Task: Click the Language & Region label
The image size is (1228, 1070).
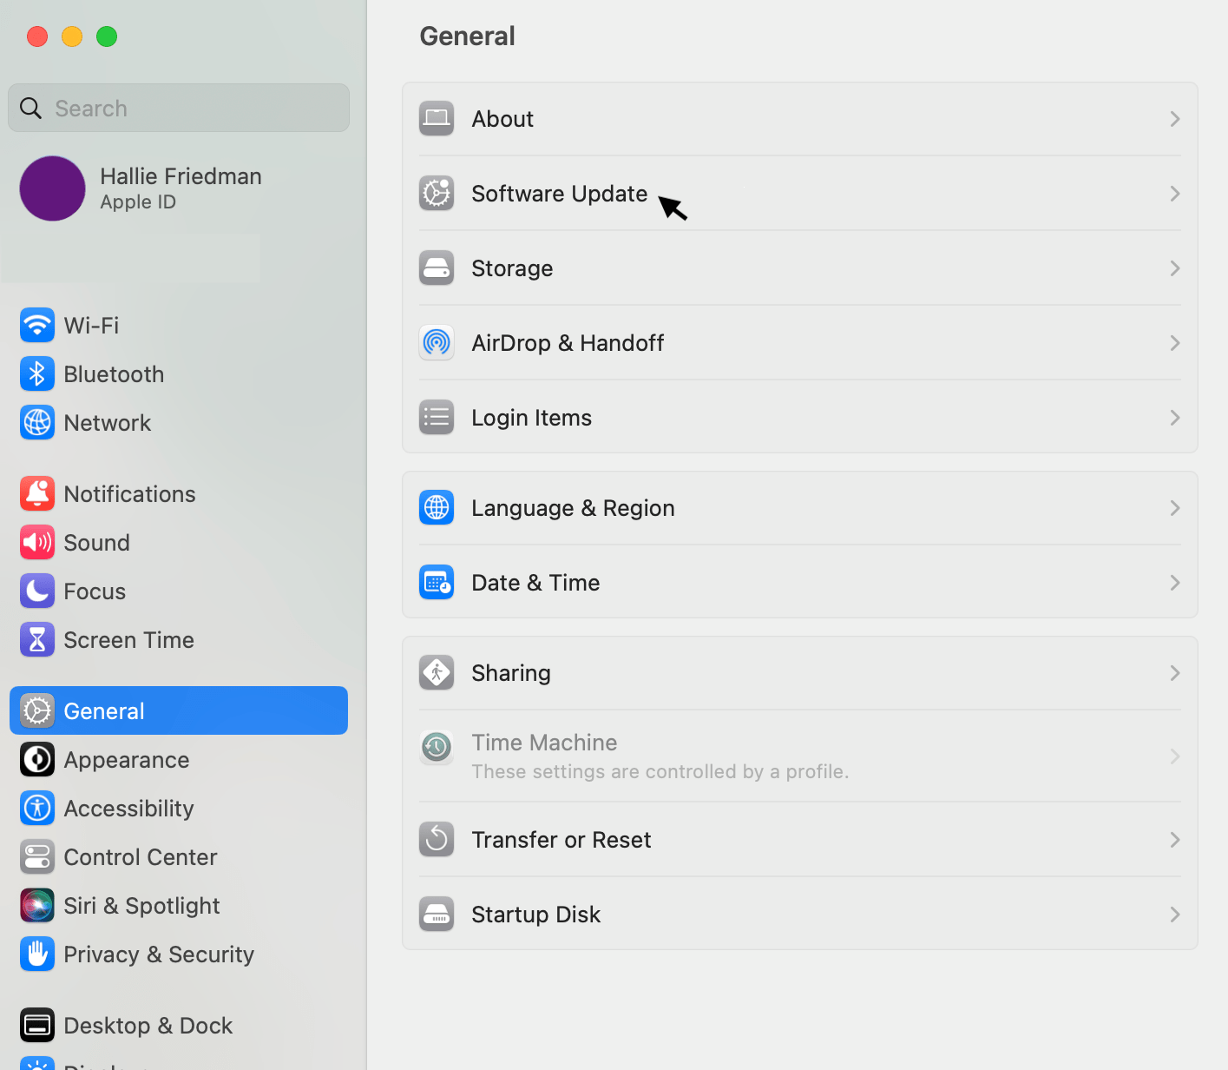Action: pos(573,508)
